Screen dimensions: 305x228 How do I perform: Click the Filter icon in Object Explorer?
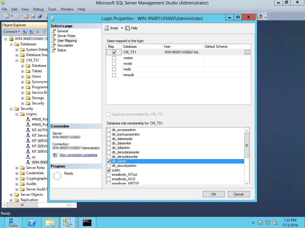point(44,32)
